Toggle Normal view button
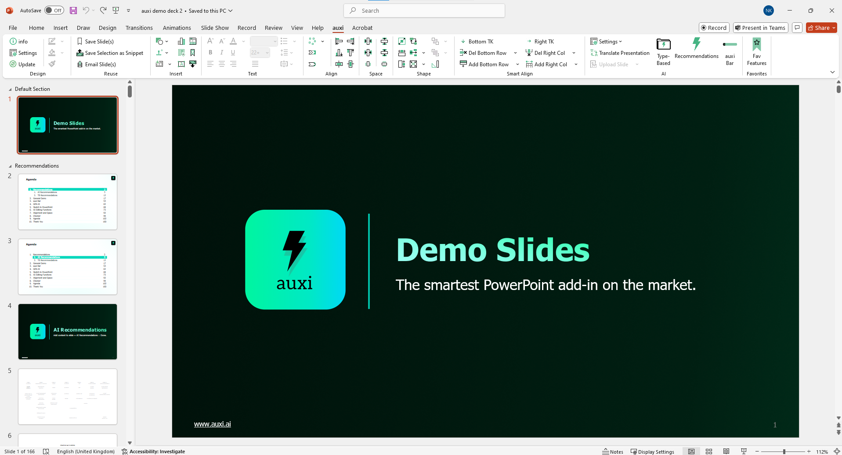 [x=691, y=451]
